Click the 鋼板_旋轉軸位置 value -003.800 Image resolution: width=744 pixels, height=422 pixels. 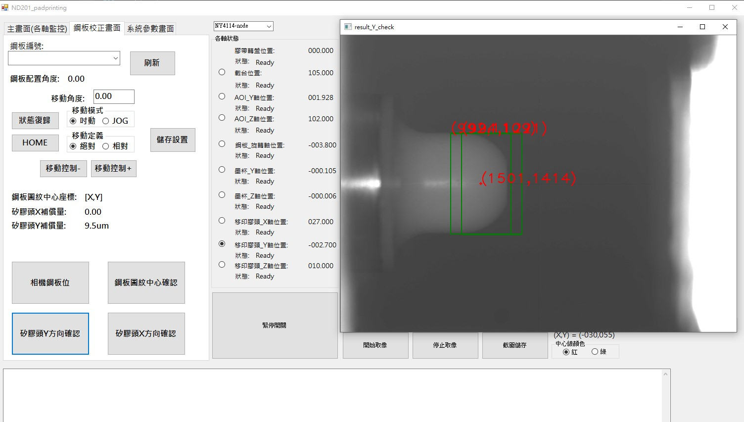(322, 145)
